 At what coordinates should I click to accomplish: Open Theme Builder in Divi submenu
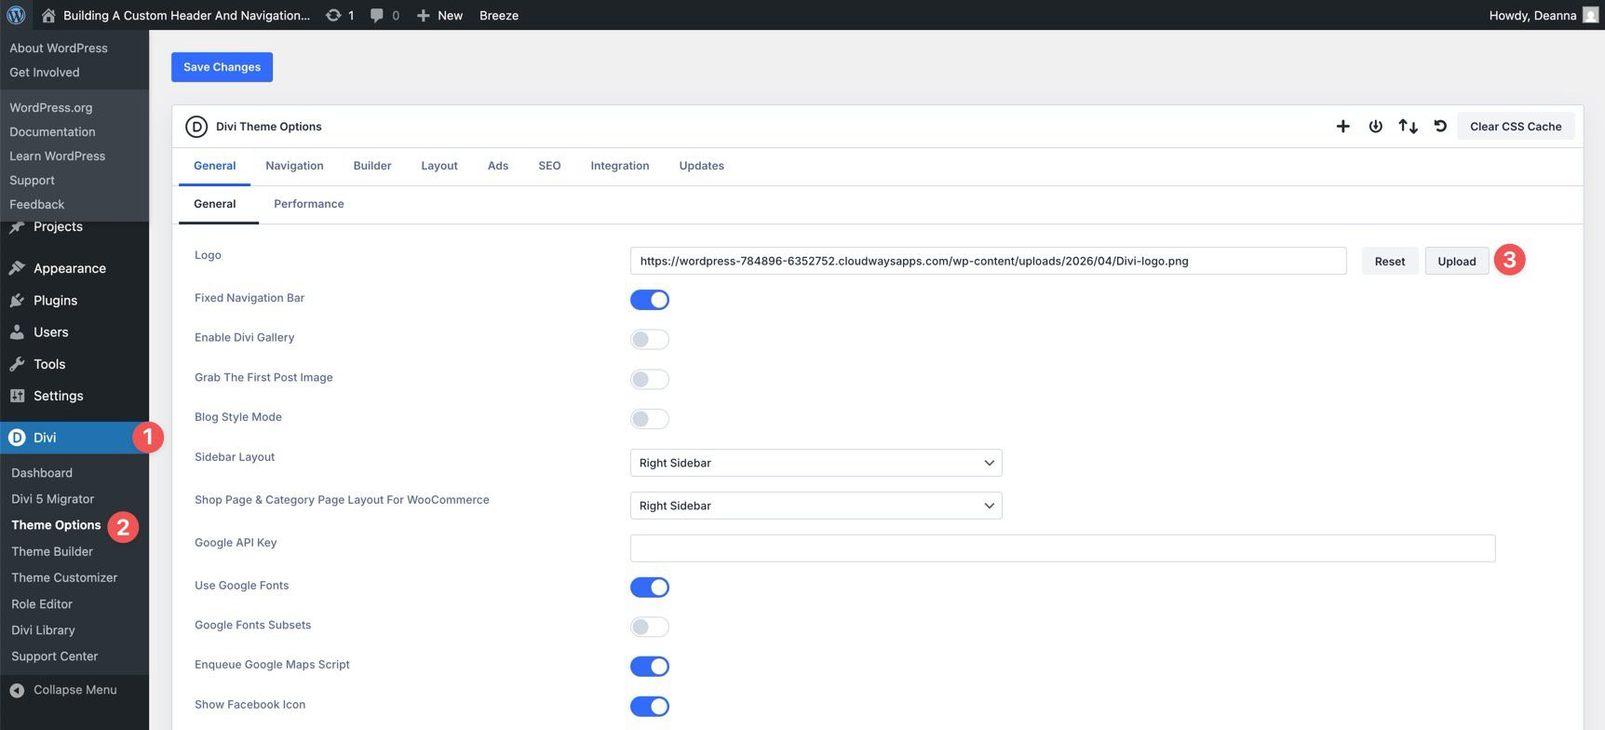[x=52, y=551]
